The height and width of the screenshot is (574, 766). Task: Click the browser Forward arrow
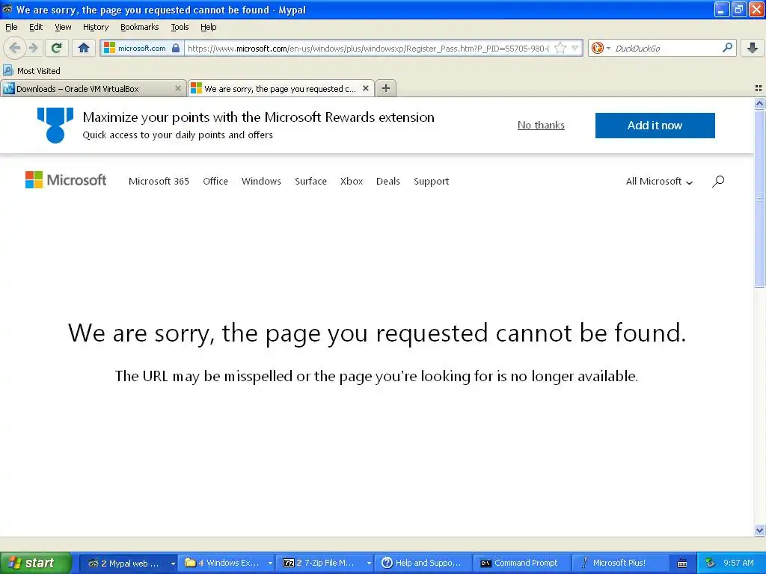pyautogui.click(x=33, y=48)
